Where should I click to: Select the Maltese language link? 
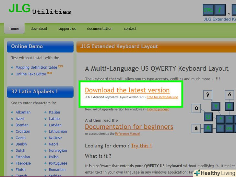[x=55, y=138]
